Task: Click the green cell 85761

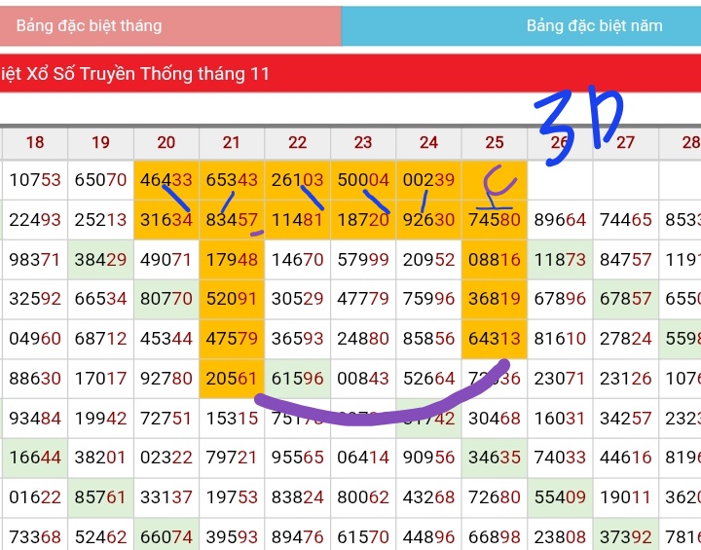Action: point(100,497)
